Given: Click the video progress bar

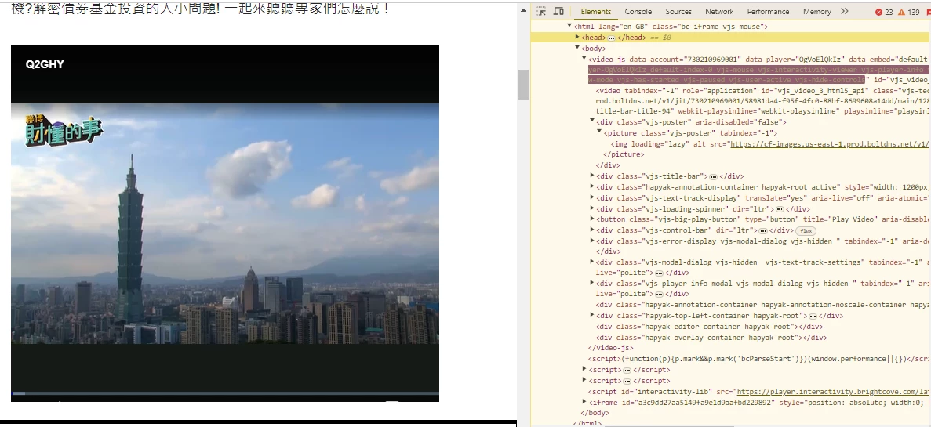Looking at the screenshot, I should (x=225, y=393).
